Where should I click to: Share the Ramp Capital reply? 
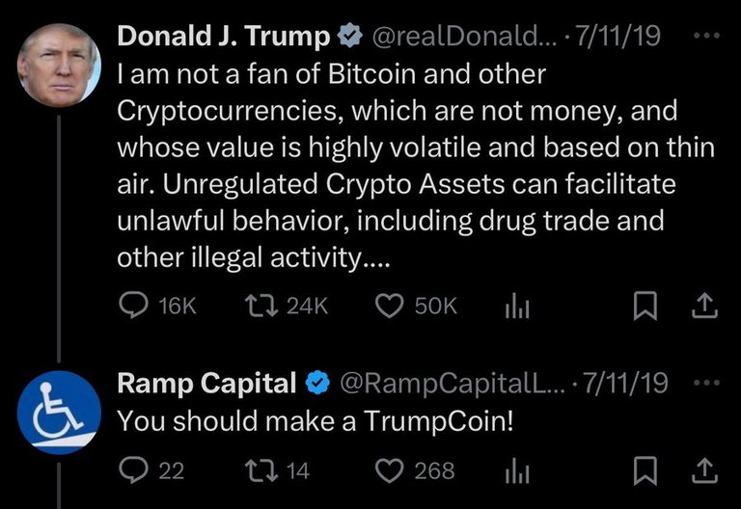(x=704, y=470)
